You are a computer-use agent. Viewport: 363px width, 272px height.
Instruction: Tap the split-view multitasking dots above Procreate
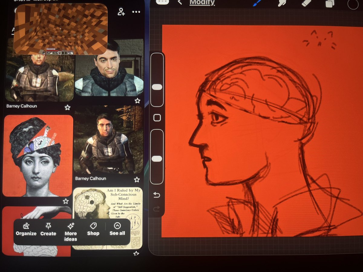pos(162,2)
